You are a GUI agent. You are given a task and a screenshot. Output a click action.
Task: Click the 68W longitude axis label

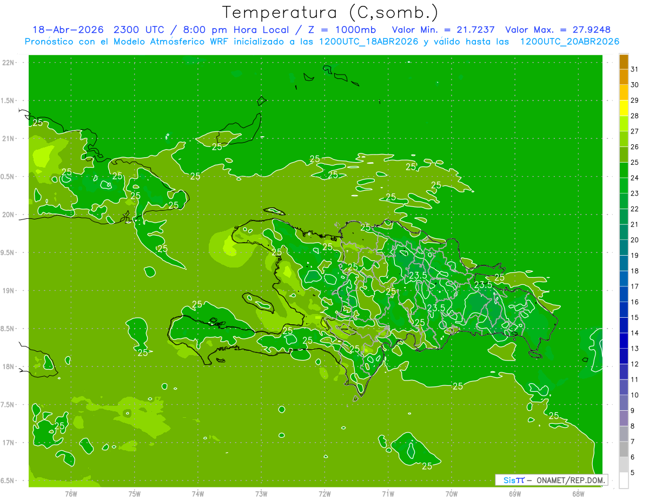(578, 493)
